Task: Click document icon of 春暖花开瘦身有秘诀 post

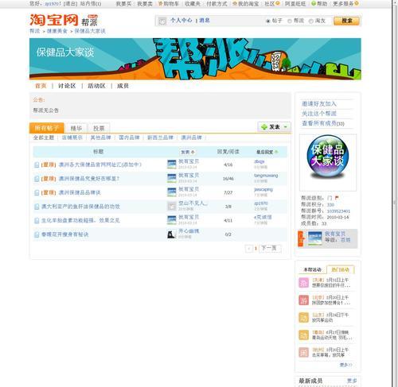Action: [x=37, y=234]
